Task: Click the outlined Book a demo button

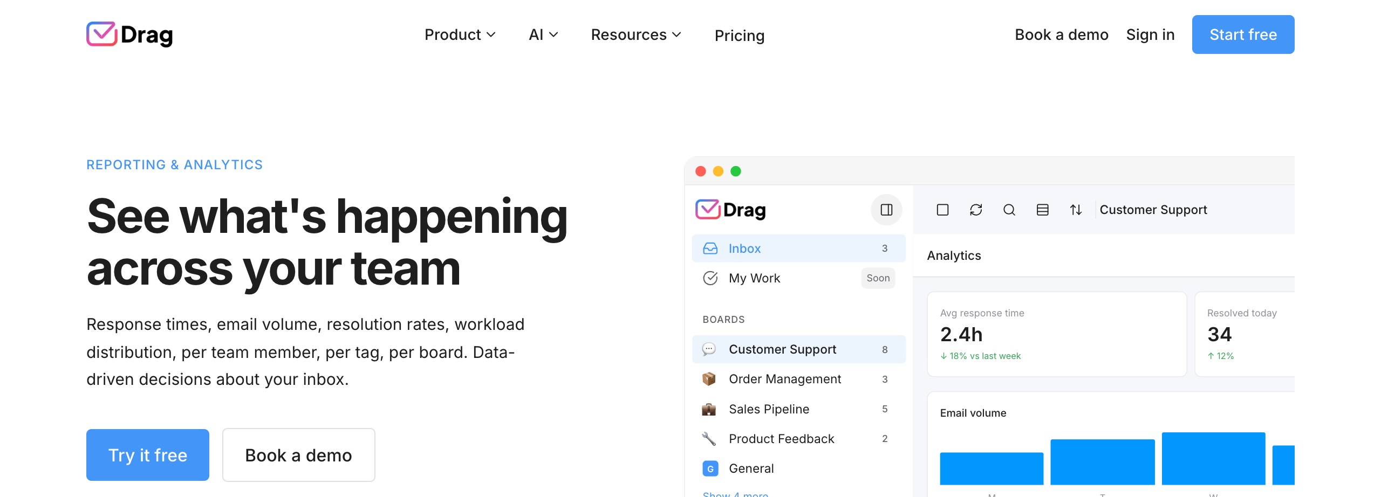Action: [299, 455]
